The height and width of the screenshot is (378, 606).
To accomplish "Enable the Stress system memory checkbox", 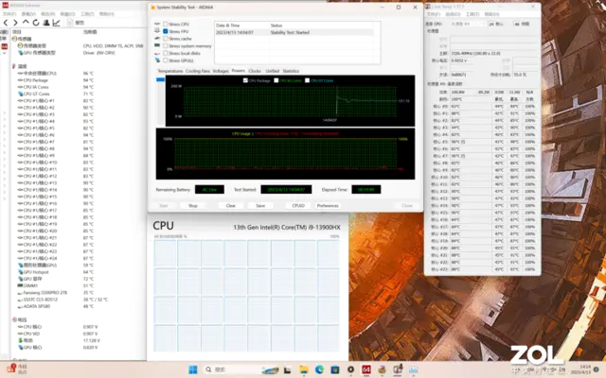I will pos(166,46).
